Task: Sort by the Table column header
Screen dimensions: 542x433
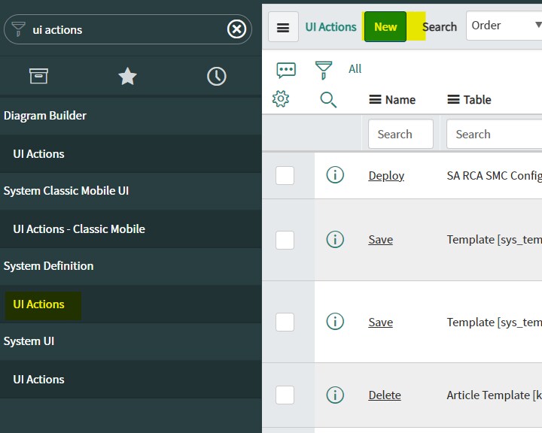Action: click(x=477, y=100)
